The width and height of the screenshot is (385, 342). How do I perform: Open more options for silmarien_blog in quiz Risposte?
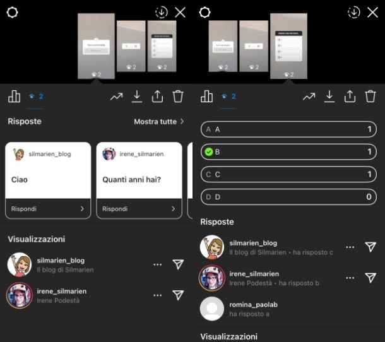point(350,247)
